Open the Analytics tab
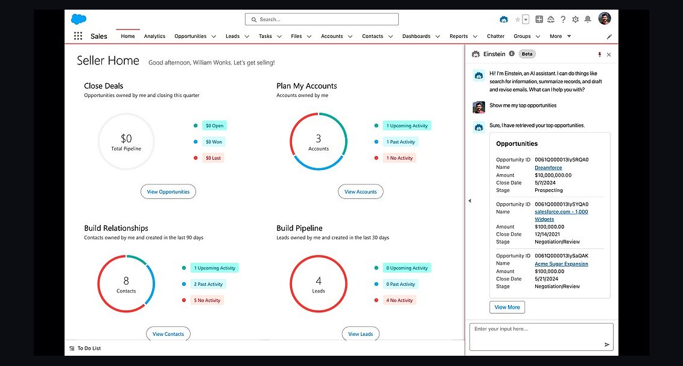This screenshot has width=683, height=366. click(x=154, y=36)
